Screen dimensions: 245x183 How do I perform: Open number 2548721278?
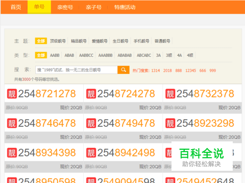pos(47,93)
